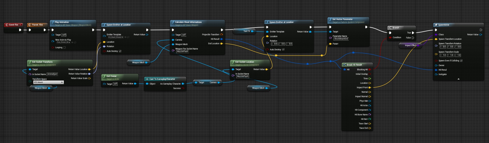This screenshot has height=143, width=489.
Task: Browse to Fire_Pistol_W asset using magnifier icon
Action: [x=75, y=42]
